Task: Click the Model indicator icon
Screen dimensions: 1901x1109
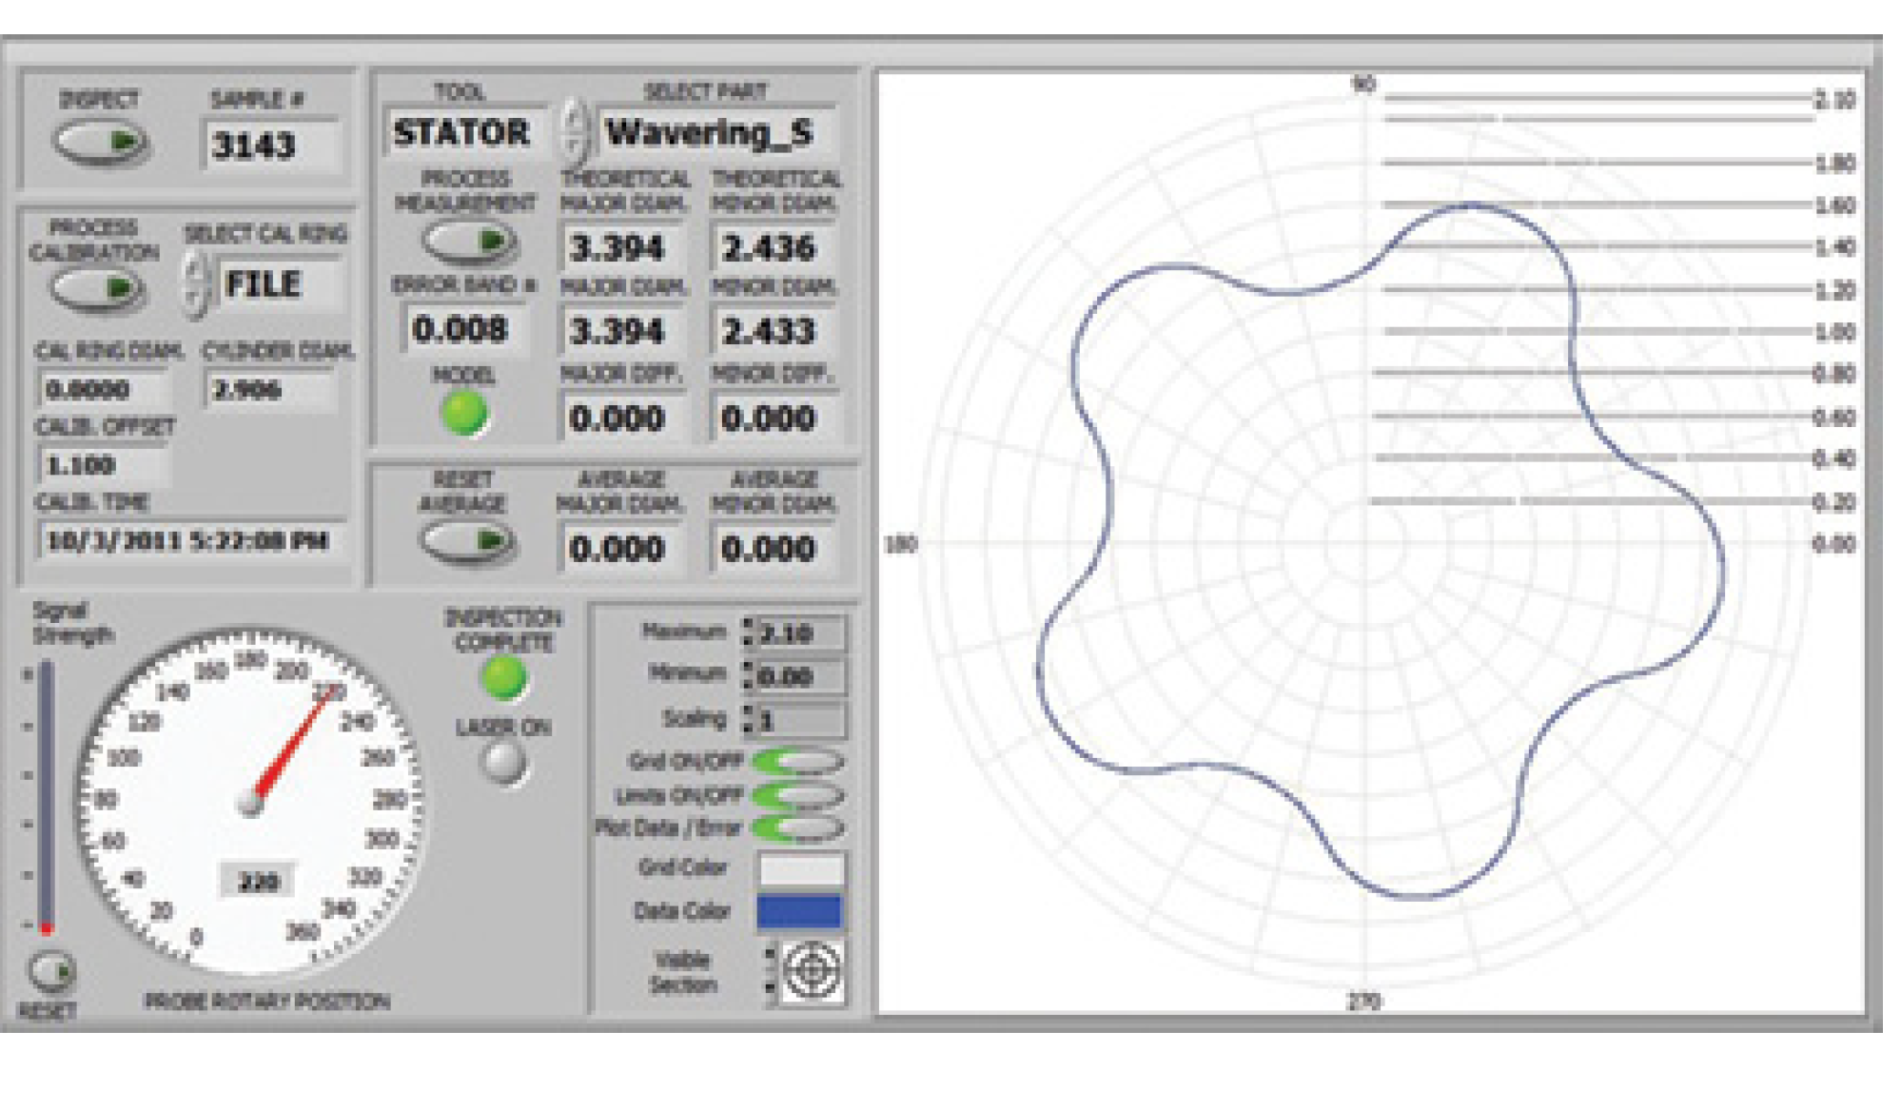Action: tap(462, 407)
